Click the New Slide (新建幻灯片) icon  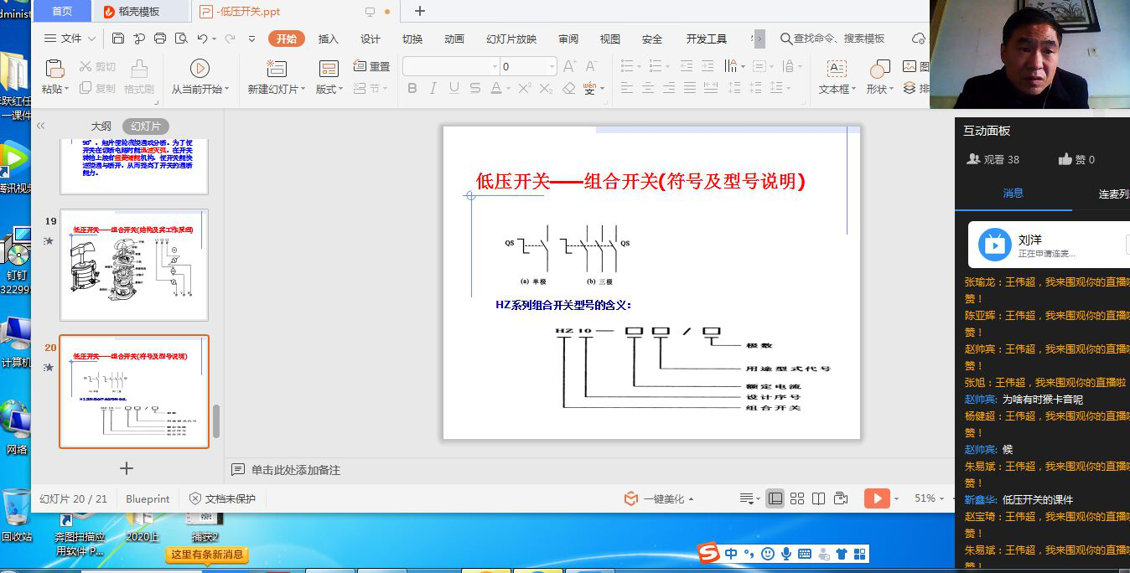click(x=277, y=68)
